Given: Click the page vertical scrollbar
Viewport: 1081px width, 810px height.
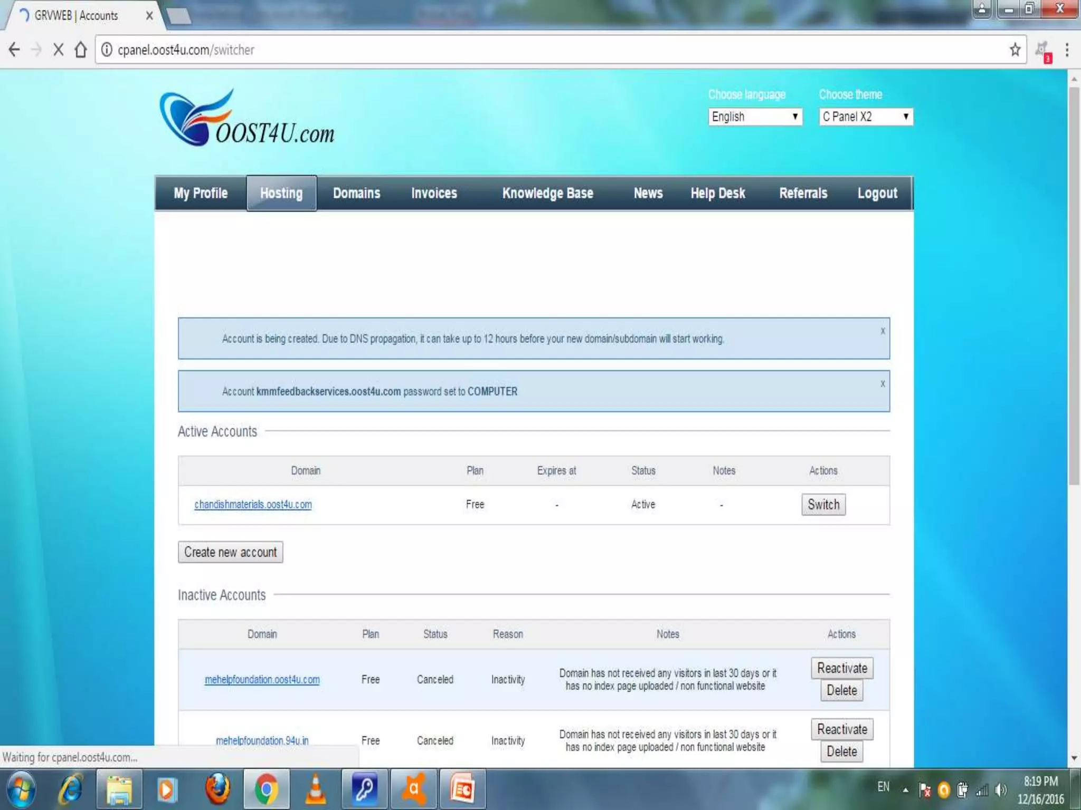Looking at the screenshot, I should 1074,285.
